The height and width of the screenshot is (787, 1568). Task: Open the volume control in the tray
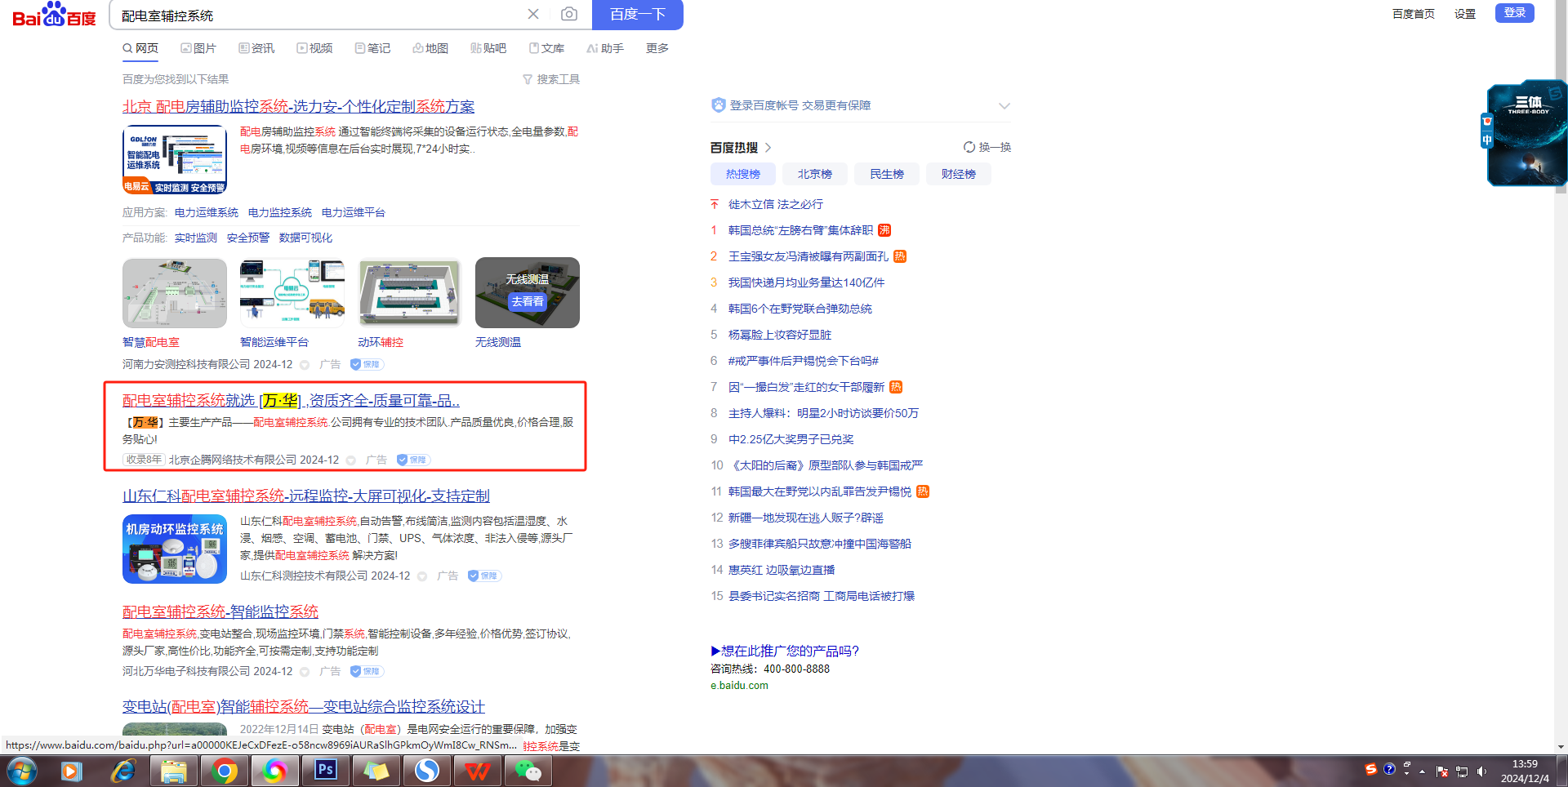click(x=1482, y=771)
